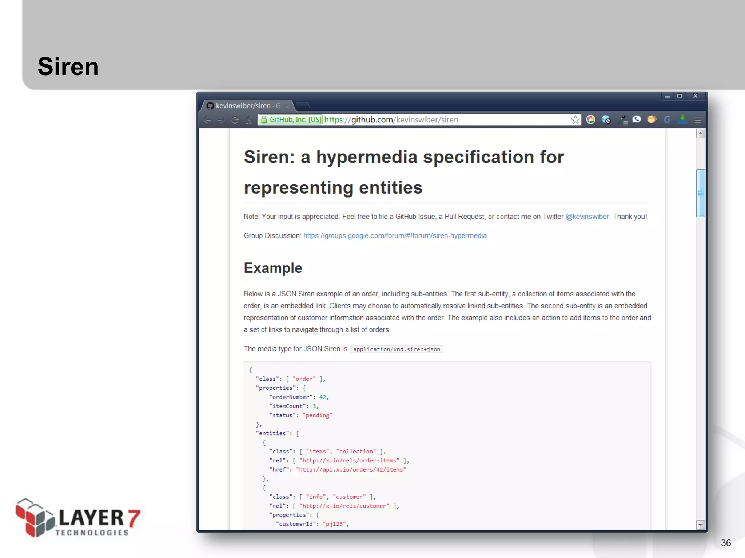This screenshot has width=745, height=558.
Task: Open the colorful pinwheel extension icon
Action: click(x=591, y=120)
